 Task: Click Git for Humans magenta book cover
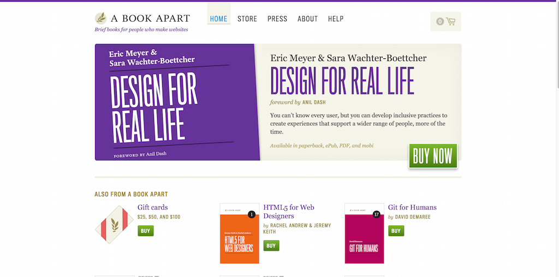[364, 233]
